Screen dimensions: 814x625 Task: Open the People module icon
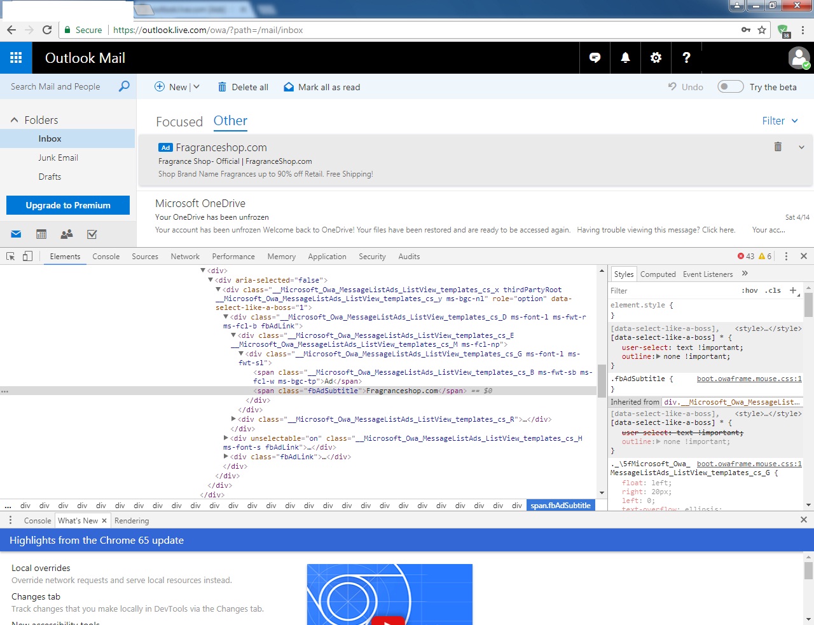click(x=67, y=234)
